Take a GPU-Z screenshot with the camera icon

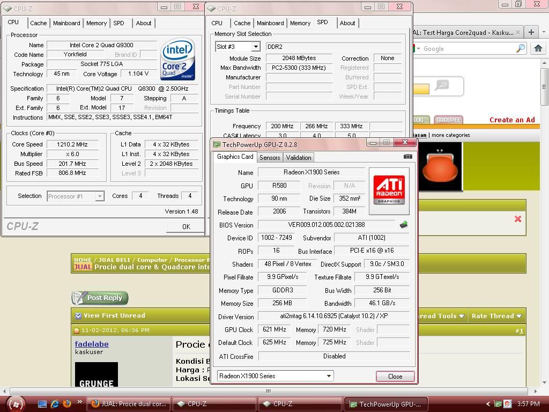408,157
